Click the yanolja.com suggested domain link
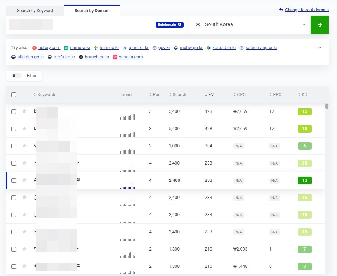This screenshot has width=337, height=276. pyautogui.click(x=131, y=57)
